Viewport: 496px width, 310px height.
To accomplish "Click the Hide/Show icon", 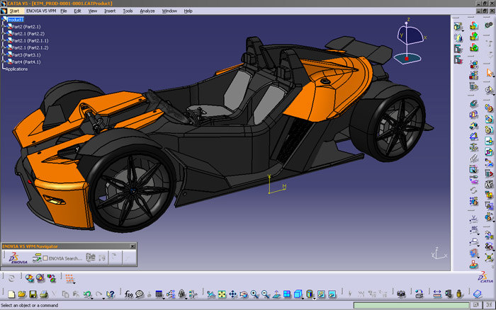I will click(x=321, y=294).
